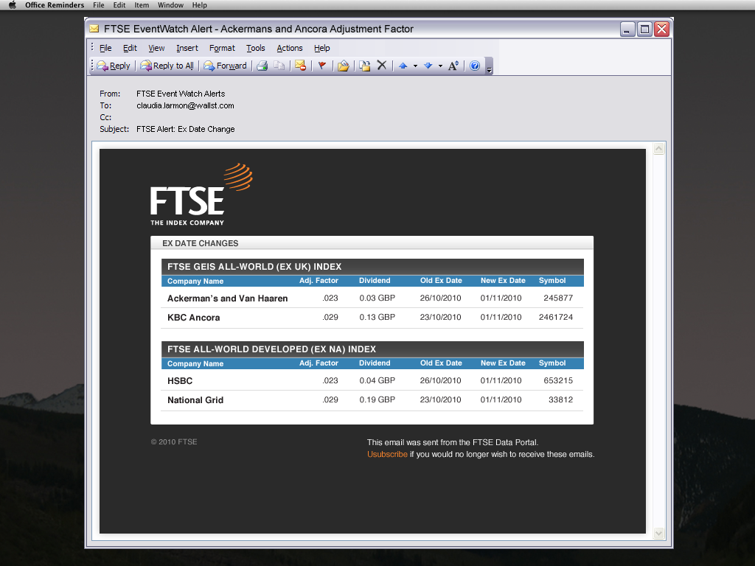Click the move to folder icon
The height and width of the screenshot is (566, 755).
344,66
